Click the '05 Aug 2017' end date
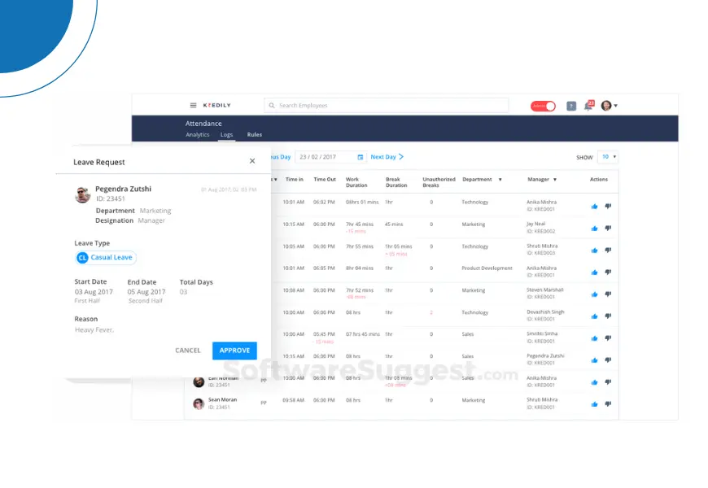This screenshot has height=488, width=708. click(146, 292)
